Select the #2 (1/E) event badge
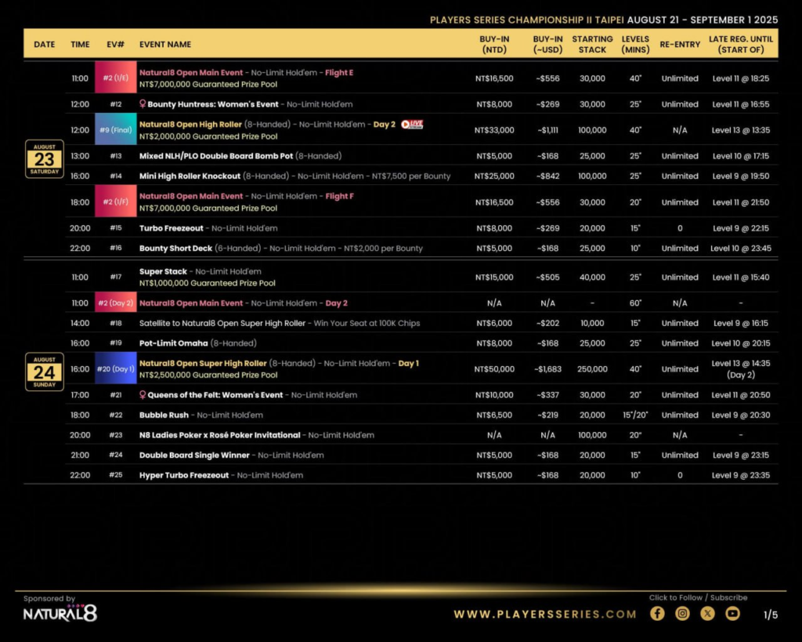This screenshot has height=642, width=802. click(x=116, y=78)
